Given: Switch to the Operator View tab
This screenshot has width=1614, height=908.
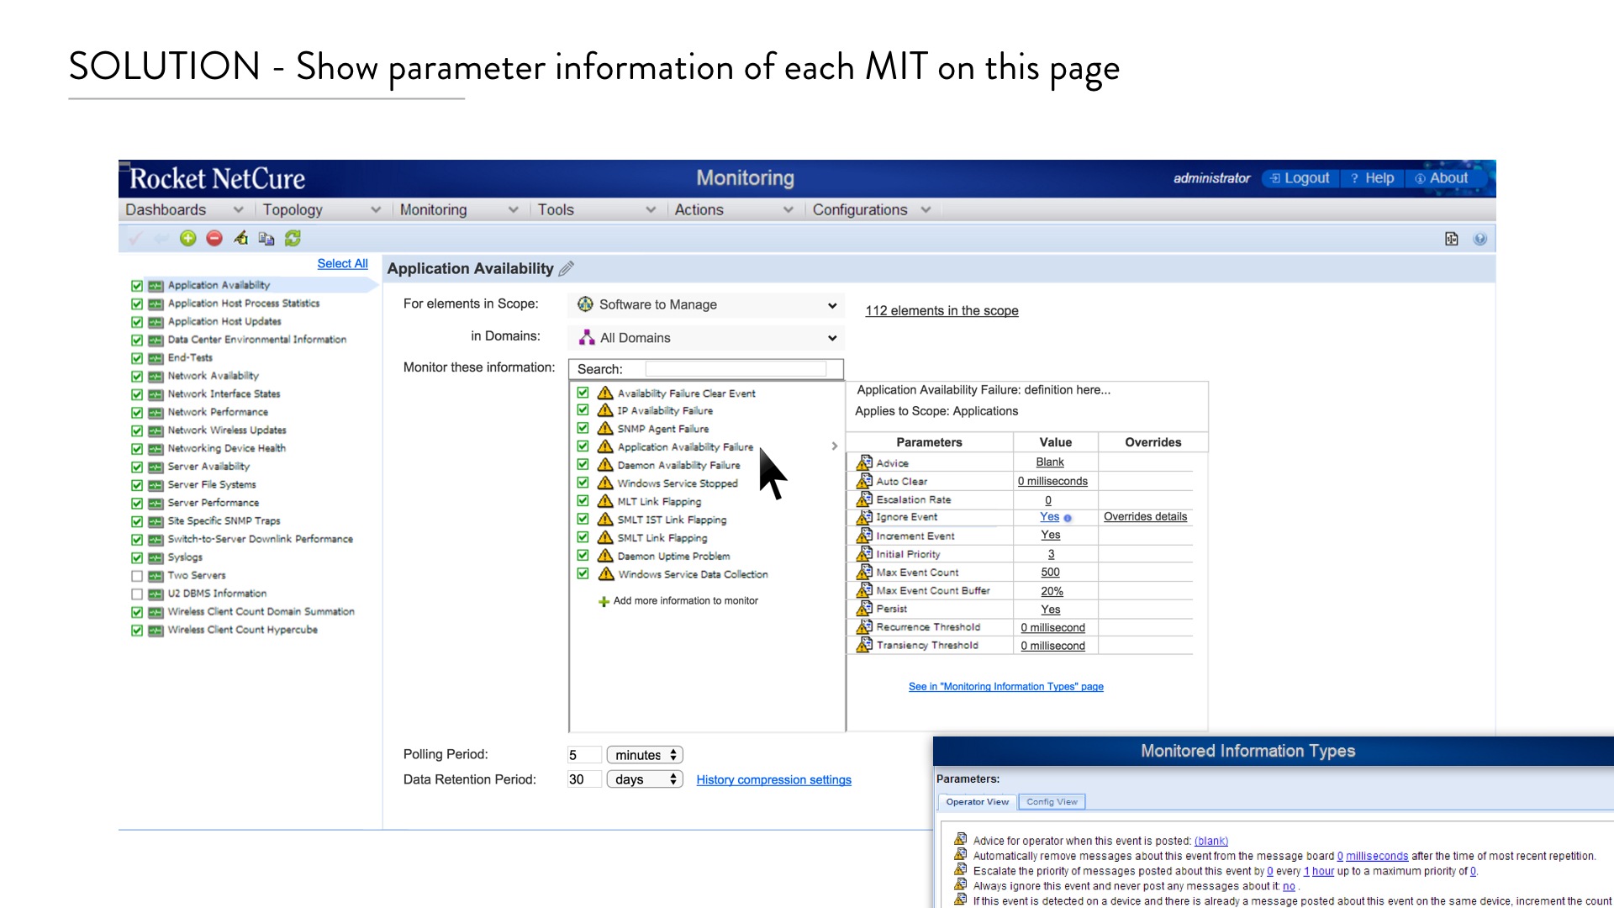Looking at the screenshot, I should pos(977,802).
